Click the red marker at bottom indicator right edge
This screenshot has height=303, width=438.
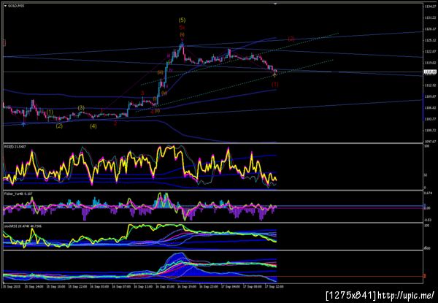425,276
